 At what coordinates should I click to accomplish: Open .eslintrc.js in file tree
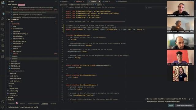click(13, 94)
